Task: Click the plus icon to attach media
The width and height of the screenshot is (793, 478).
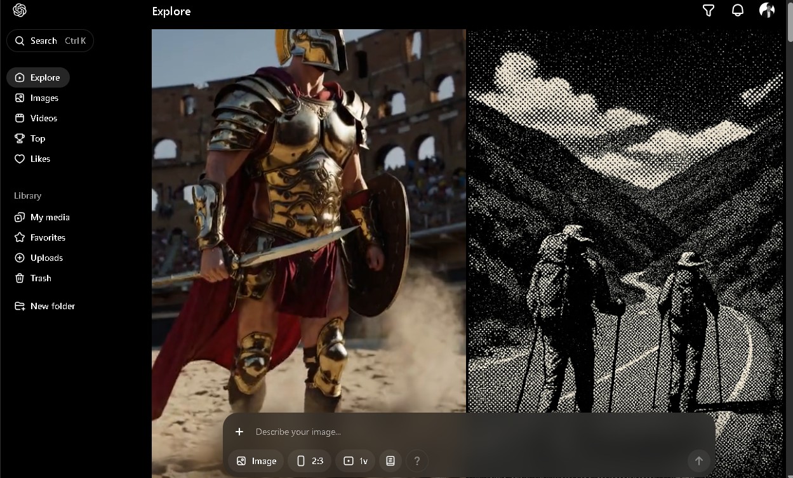Action: (x=239, y=432)
